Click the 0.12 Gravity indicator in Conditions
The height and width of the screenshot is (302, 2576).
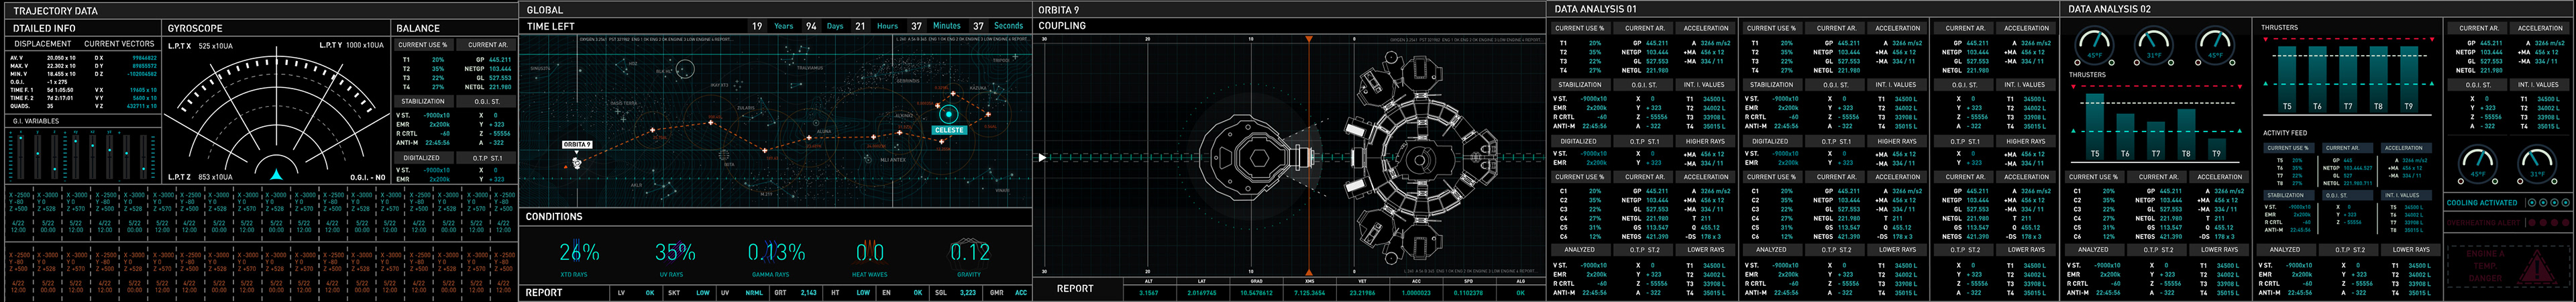969,252
